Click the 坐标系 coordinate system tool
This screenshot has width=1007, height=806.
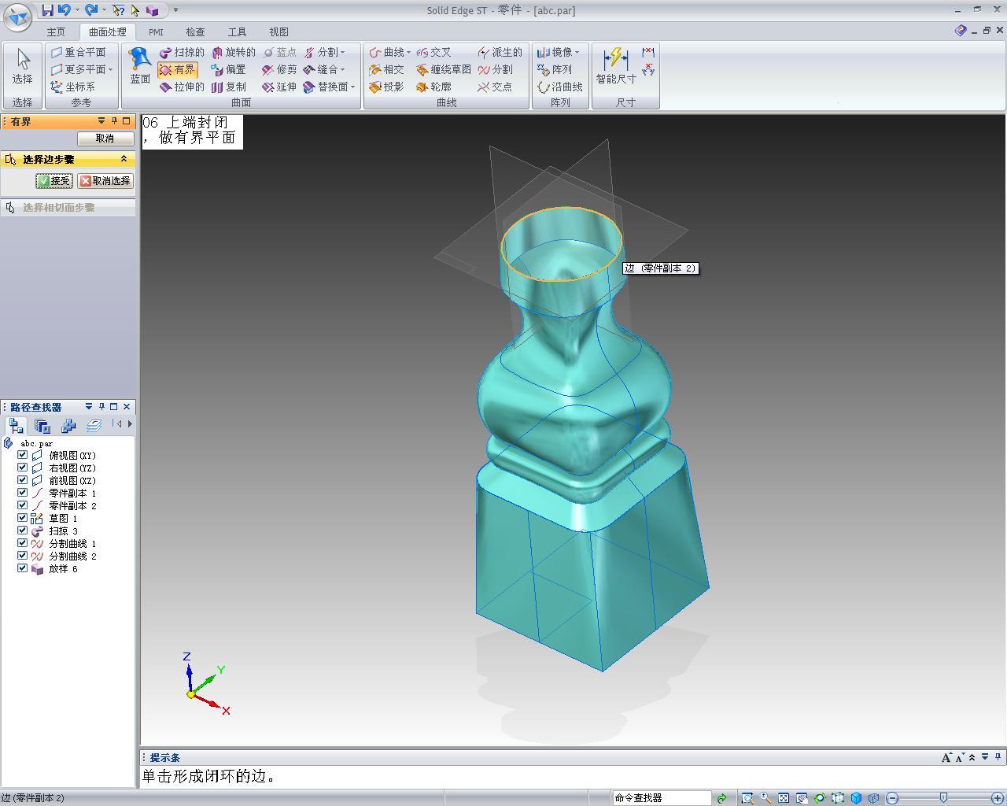(x=73, y=87)
